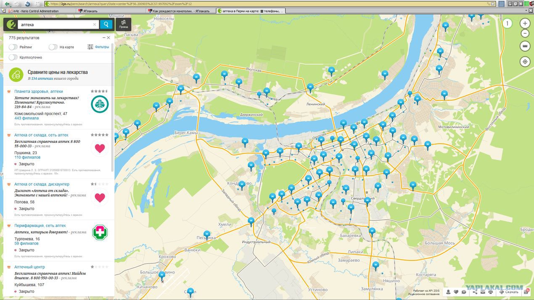
Task: Clear the search field with the X
Action: coord(95,25)
